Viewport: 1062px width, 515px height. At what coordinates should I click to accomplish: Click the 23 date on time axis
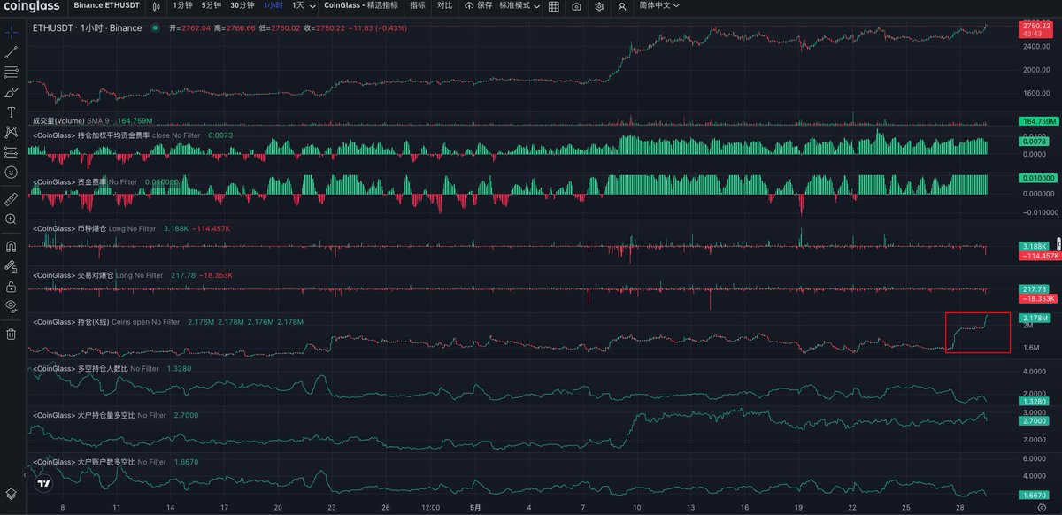pyautogui.click(x=332, y=508)
